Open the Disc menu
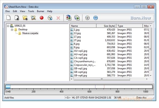 click(x=8, y=11)
